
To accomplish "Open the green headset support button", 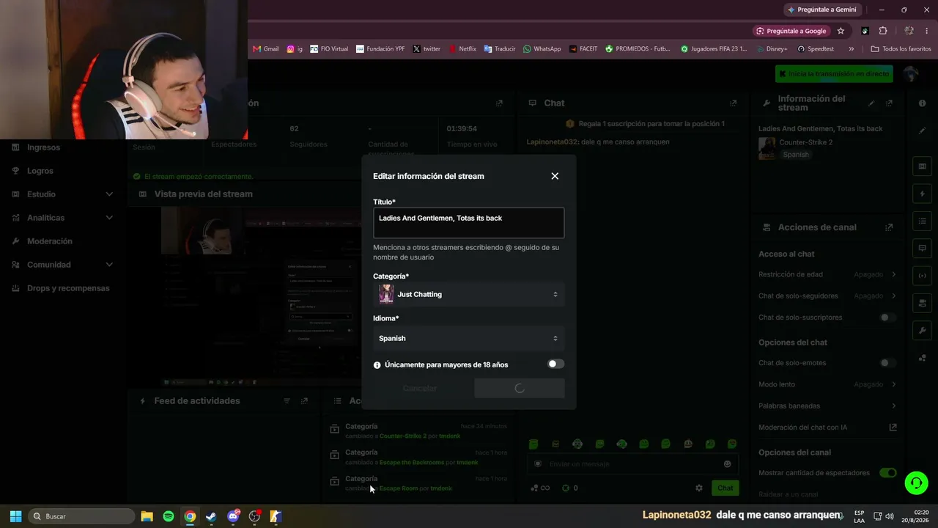I will 916,483.
